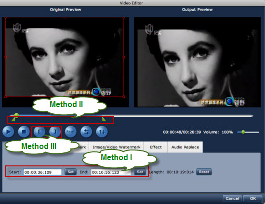265x204 pixels.
Task: Open the Image/Video Watermark tab
Action: click(117, 147)
